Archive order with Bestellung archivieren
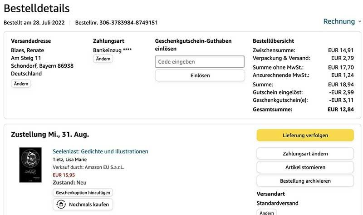Image resolution: width=363 pixels, height=215 pixels. [x=305, y=180]
